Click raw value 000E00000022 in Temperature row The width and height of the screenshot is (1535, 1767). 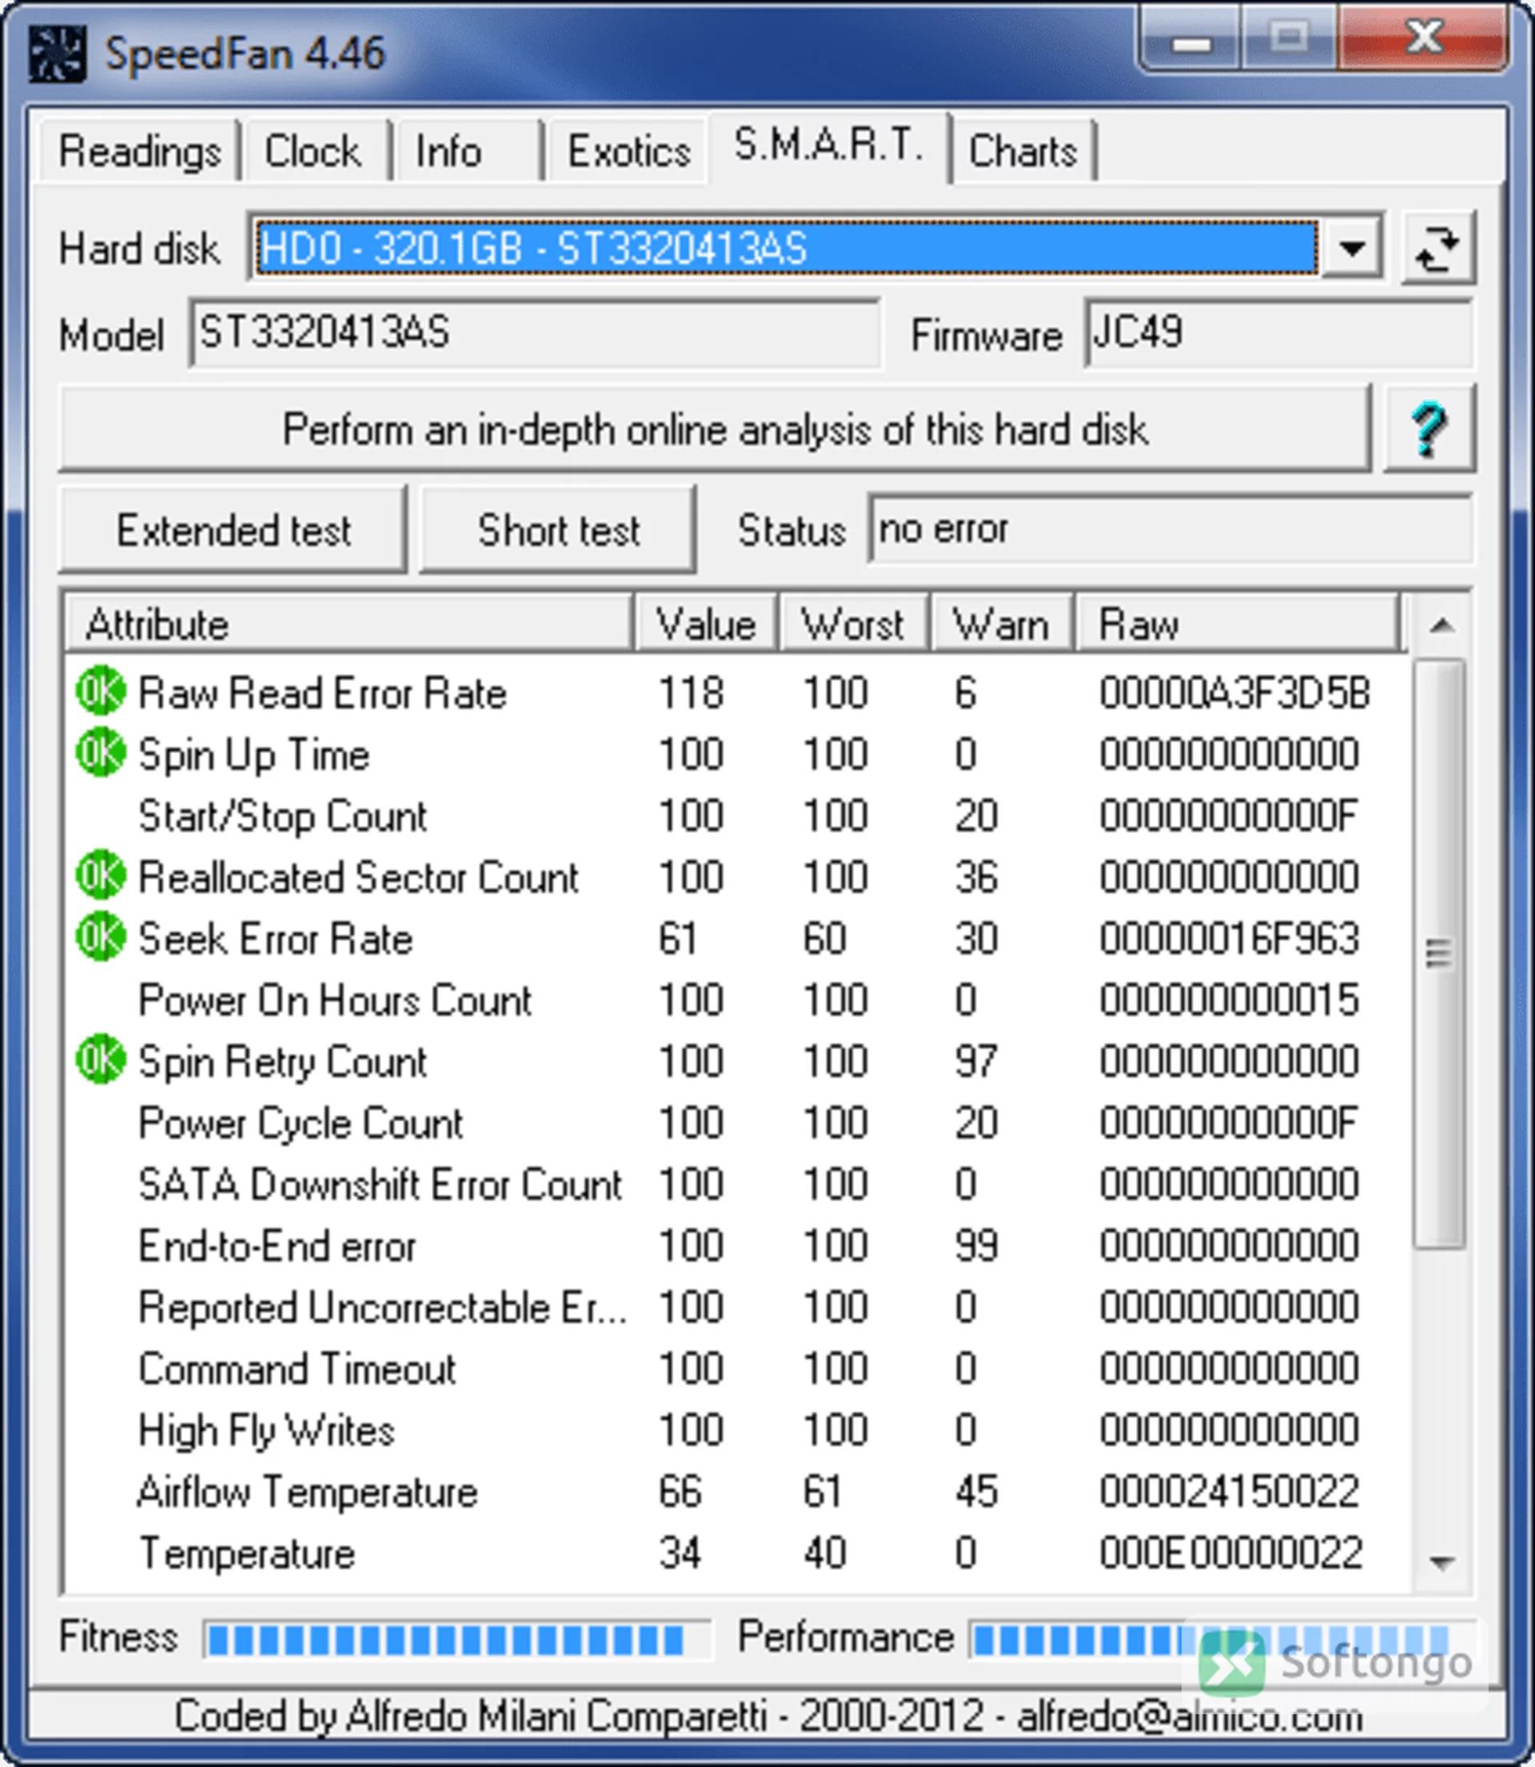pyautogui.click(x=1231, y=1553)
